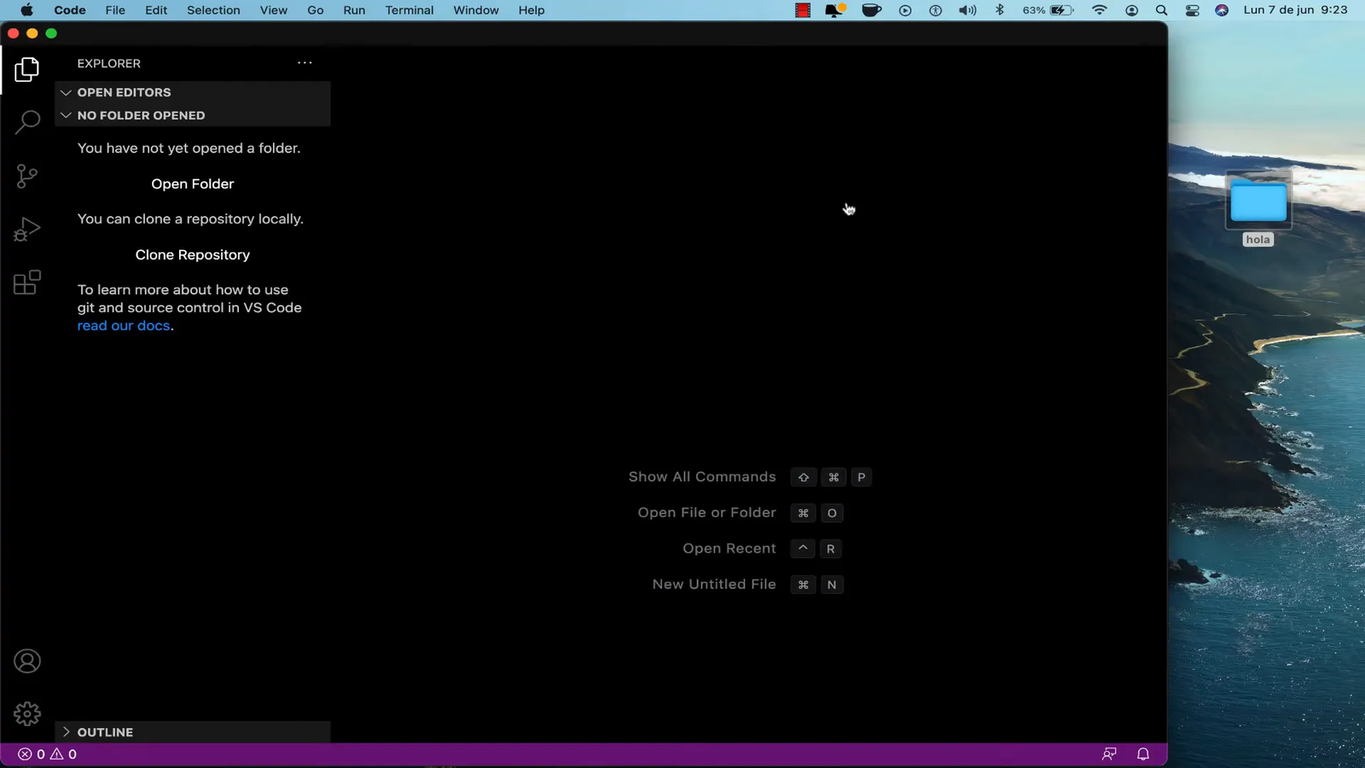Click the Show All Commands hint text
The width and height of the screenshot is (1365, 768).
coord(702,477)
